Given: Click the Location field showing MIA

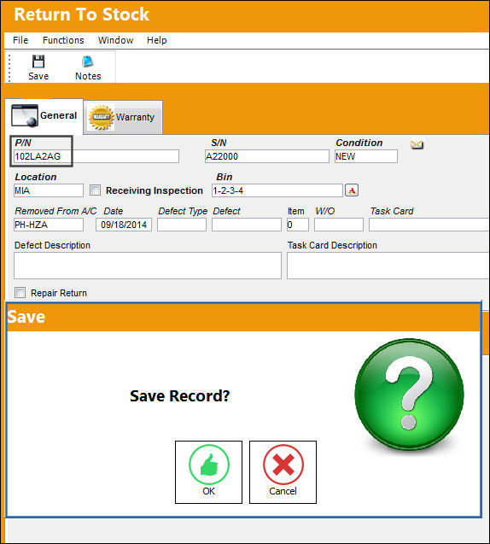Looking at the screenshot, I should [49, 190].
